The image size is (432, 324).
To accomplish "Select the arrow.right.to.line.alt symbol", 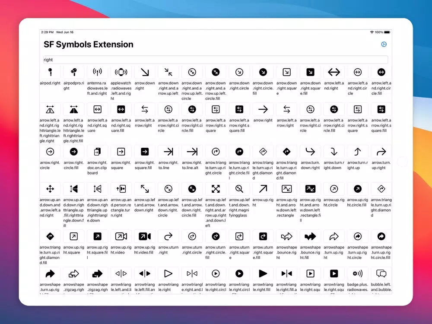I will tap(192, 152).
